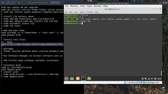Viewport: 168px width, 94px height.
Task: Click 'passwd' in the ls output
Action: point(119,19)
